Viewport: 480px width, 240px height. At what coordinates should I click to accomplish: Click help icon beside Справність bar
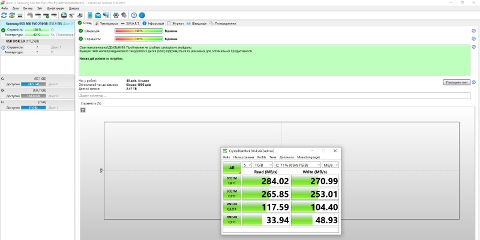473,39
